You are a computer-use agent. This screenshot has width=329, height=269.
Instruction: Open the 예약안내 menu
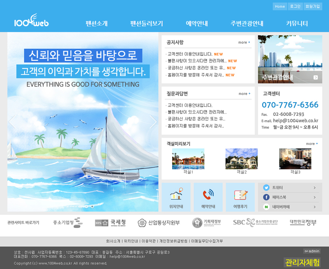click(x=197, y=23)
